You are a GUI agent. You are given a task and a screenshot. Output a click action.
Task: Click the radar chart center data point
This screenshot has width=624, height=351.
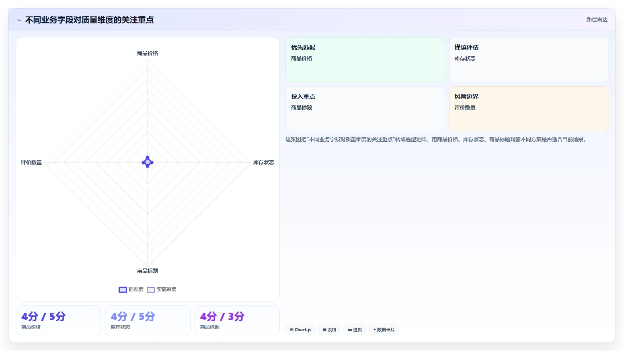coord(148,162)
